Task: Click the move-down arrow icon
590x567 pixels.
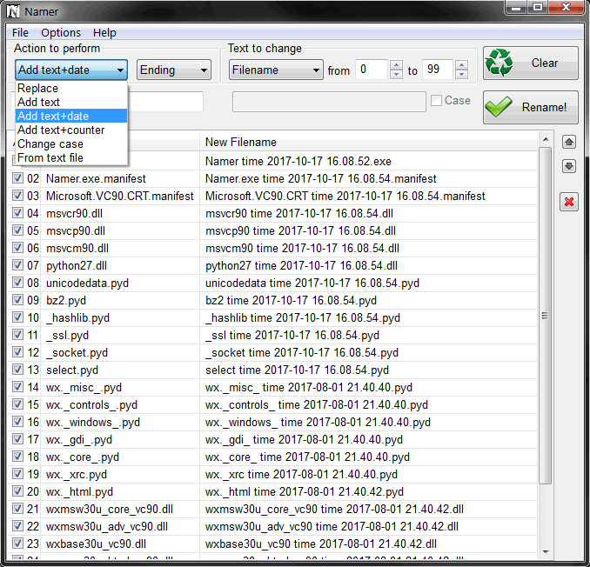Action: click(569, 166)
